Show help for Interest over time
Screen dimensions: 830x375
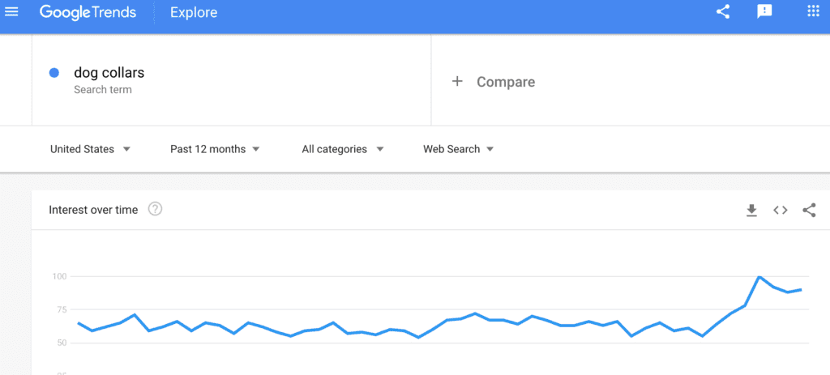click(155, 210)
